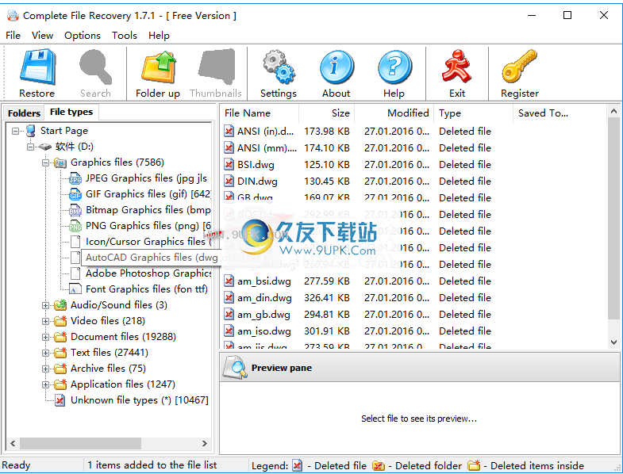623x474 pixels.
Task: Expand the Audio/Sound files node
Action: coord(46,306)
